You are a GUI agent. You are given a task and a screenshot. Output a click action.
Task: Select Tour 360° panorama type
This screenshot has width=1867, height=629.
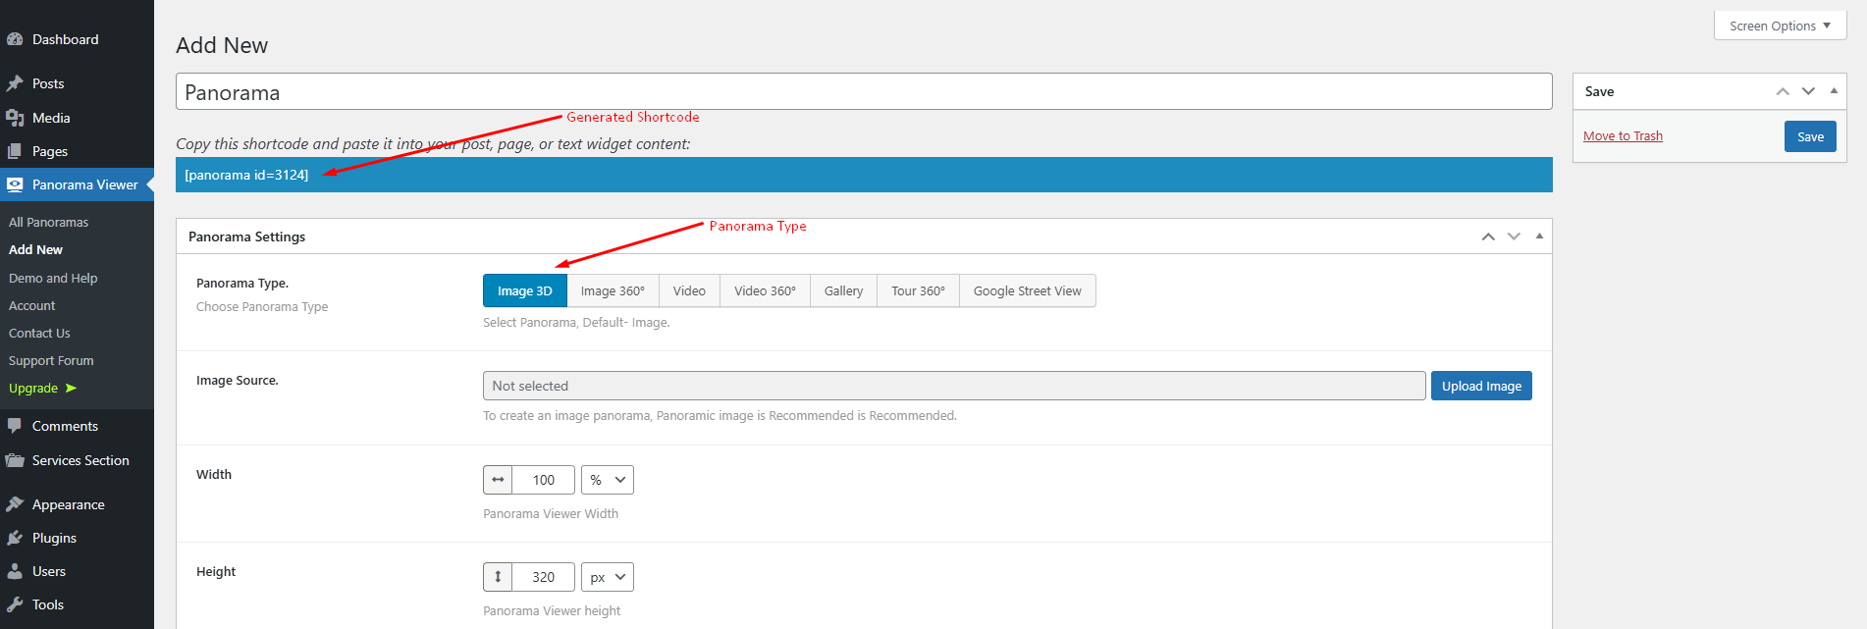[918, 290]
